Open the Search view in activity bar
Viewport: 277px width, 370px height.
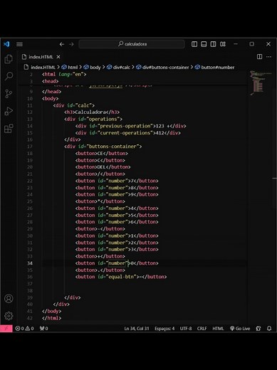(x=9, y=76)
